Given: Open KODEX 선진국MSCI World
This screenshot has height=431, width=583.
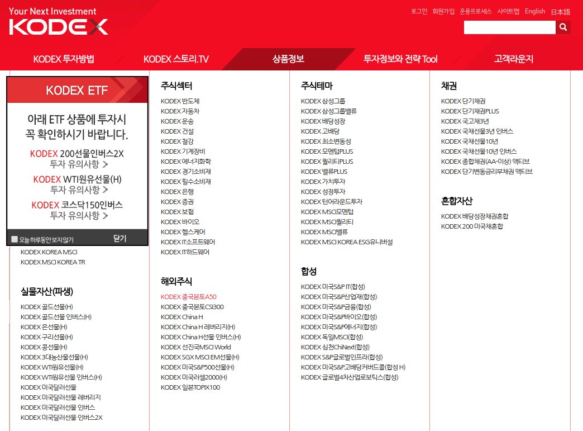Looking at the screenshot, I should (195, 347).
